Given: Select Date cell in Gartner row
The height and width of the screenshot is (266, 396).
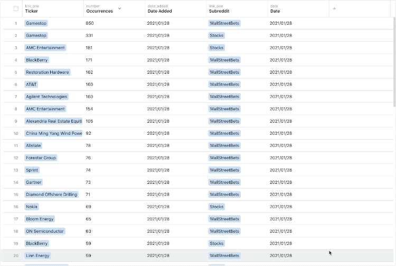Looking at the screenshot, I should coord(298,182).
